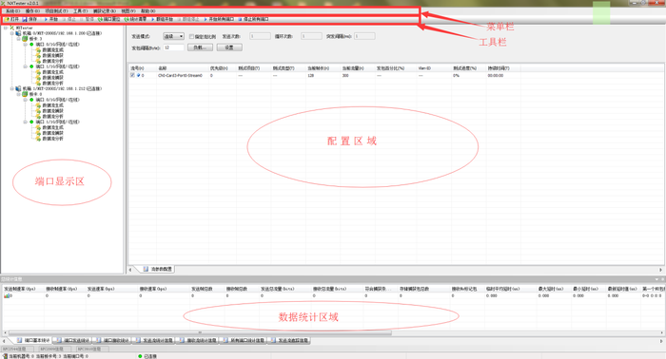
Task: Click the 发包间隔 input field
Action: point(174,47)
